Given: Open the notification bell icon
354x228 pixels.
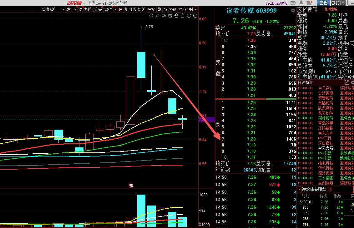Looking at the screenshot, I should [x=301, y=3].
